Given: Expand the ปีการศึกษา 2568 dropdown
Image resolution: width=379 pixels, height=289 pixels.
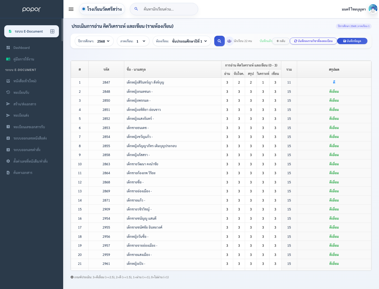Looking at the screenshot, I should point(94,41).
